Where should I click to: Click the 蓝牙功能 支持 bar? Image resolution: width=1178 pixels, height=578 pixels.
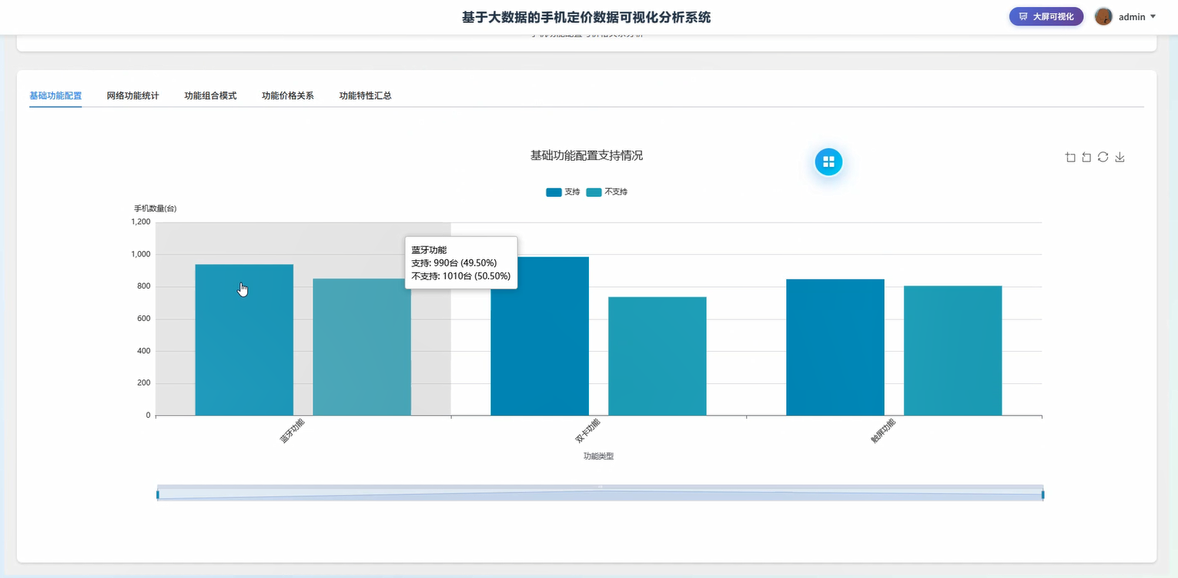[x=244, y=339]
